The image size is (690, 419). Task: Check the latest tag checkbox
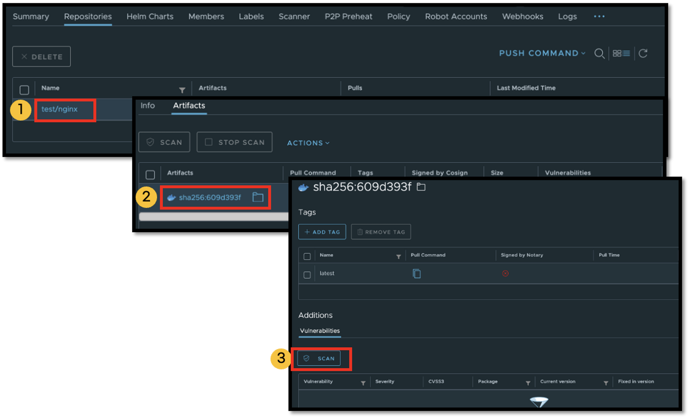[307, 275]
